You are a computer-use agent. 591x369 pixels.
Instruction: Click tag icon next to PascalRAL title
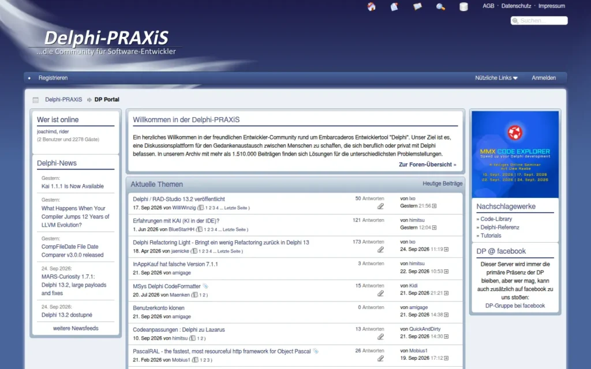316,351
